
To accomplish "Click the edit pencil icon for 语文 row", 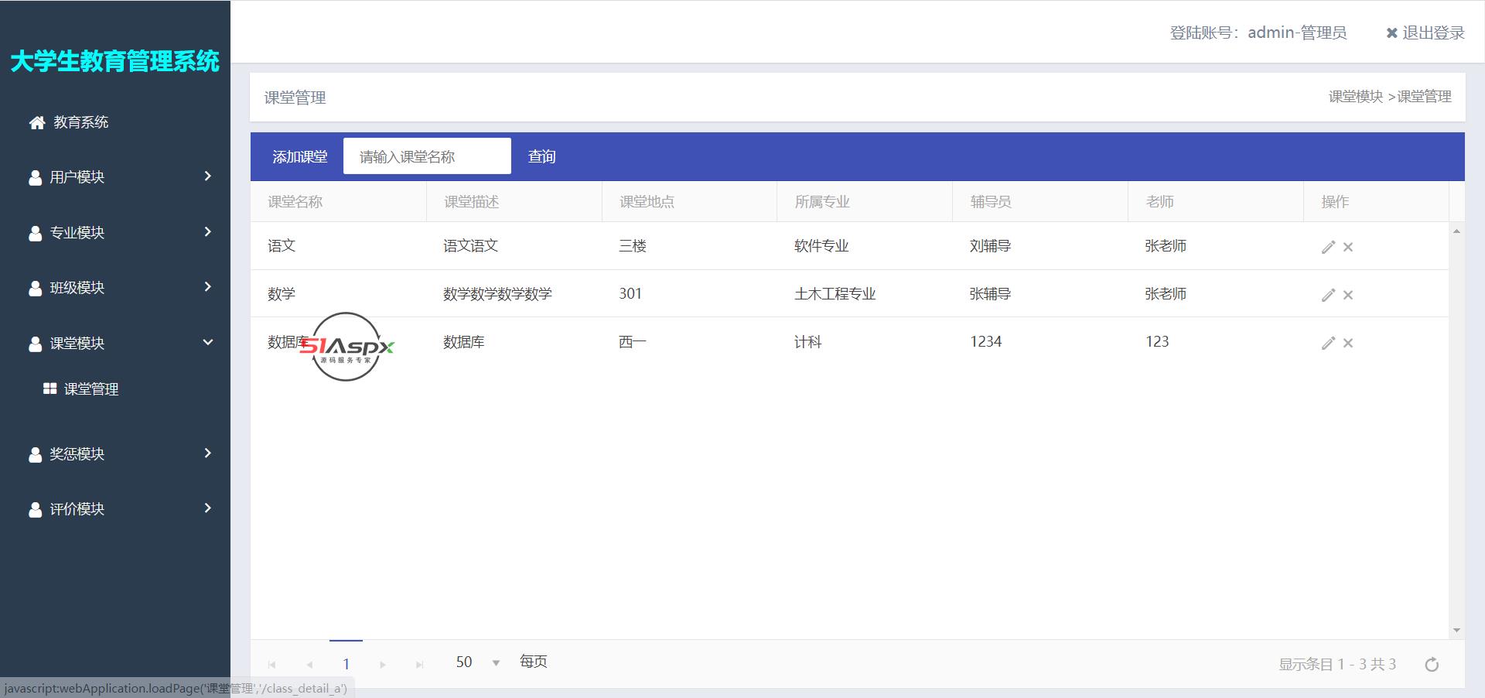I will pos(1328,247).
